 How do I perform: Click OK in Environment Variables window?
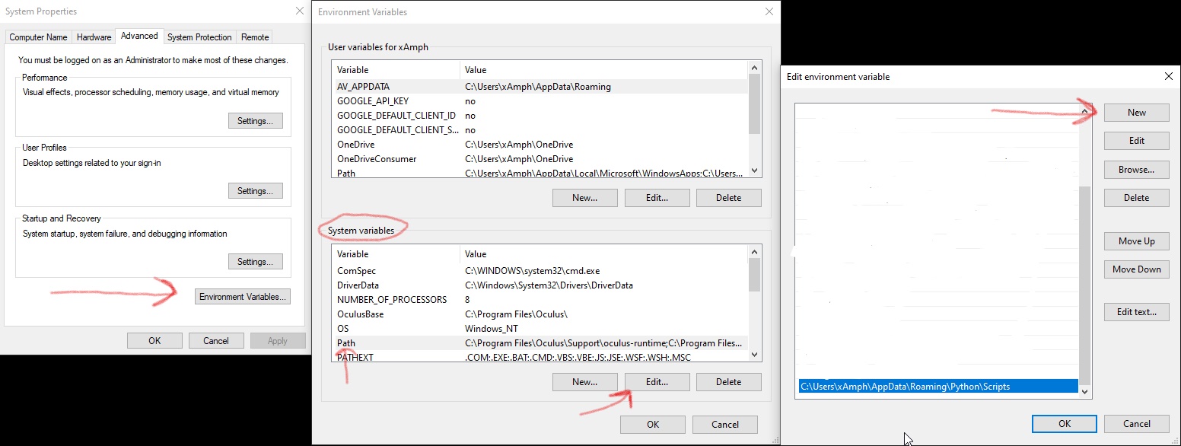[x=653, y=425]
